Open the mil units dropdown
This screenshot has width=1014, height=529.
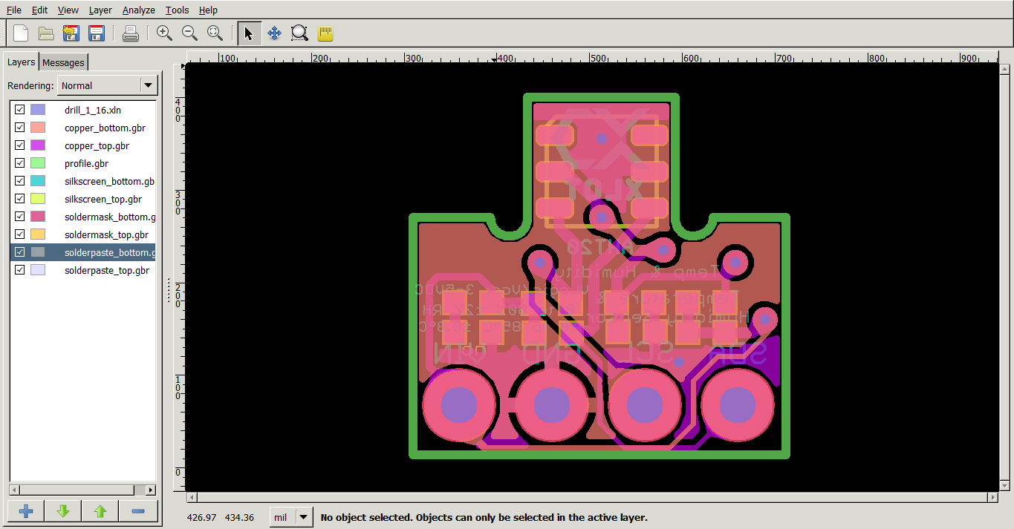[290, 517]
